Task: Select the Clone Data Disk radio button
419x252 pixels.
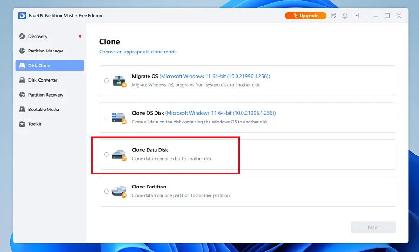Action: (107, 155)
